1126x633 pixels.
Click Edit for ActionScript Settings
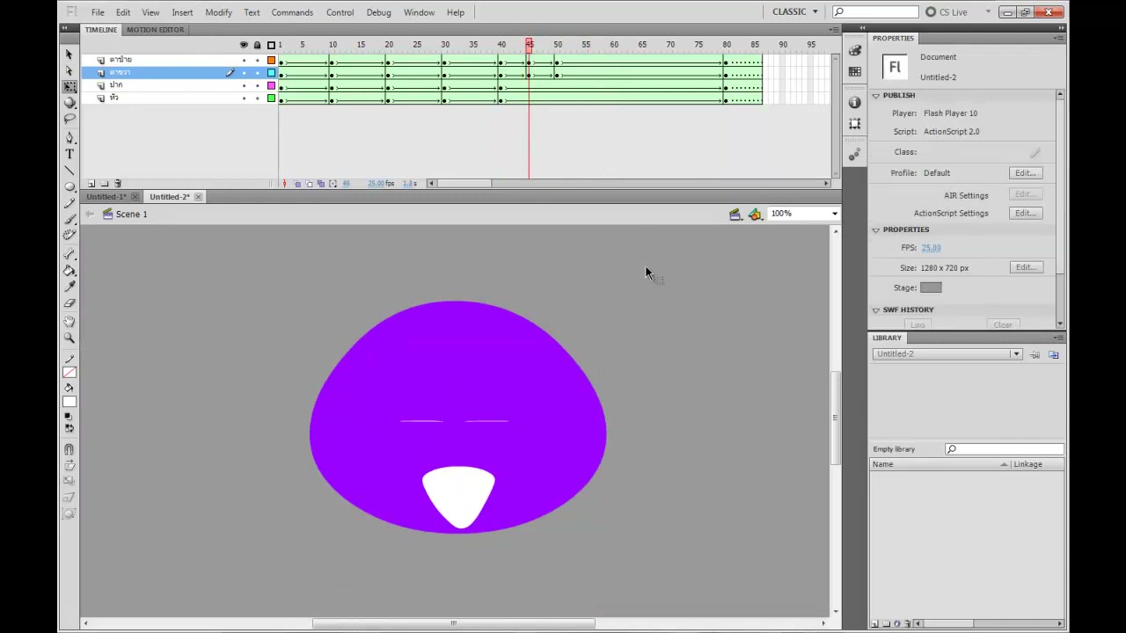point(1026,214)
